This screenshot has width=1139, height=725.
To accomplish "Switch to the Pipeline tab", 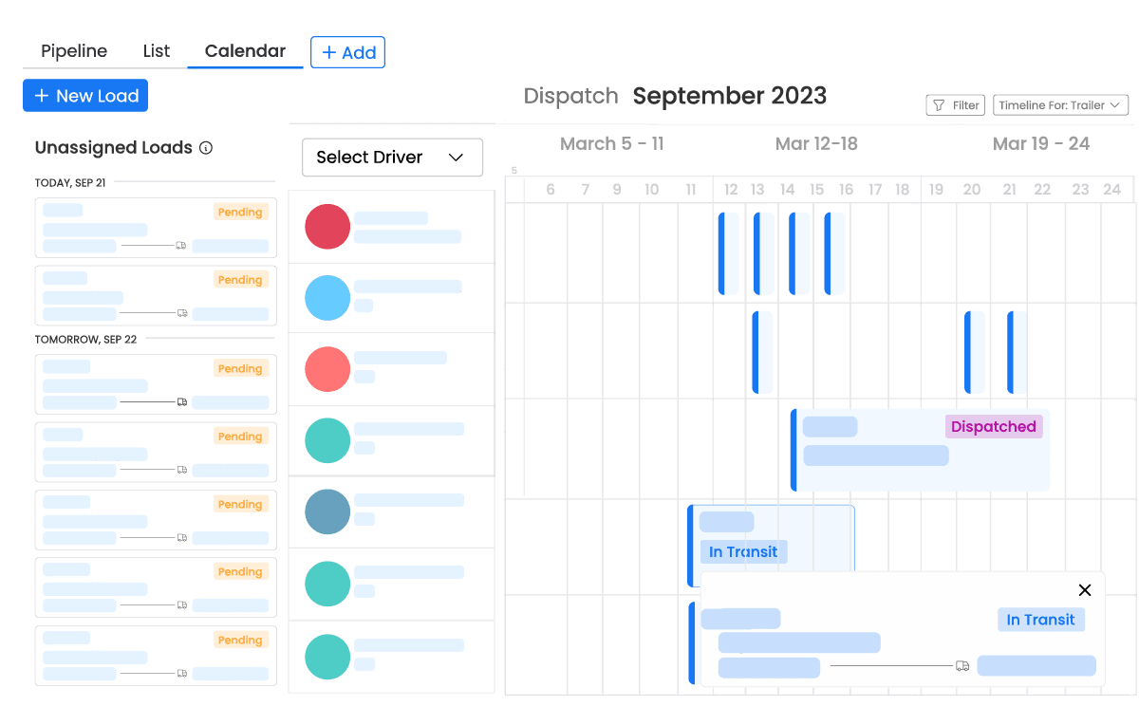I will tap(74, 50).
